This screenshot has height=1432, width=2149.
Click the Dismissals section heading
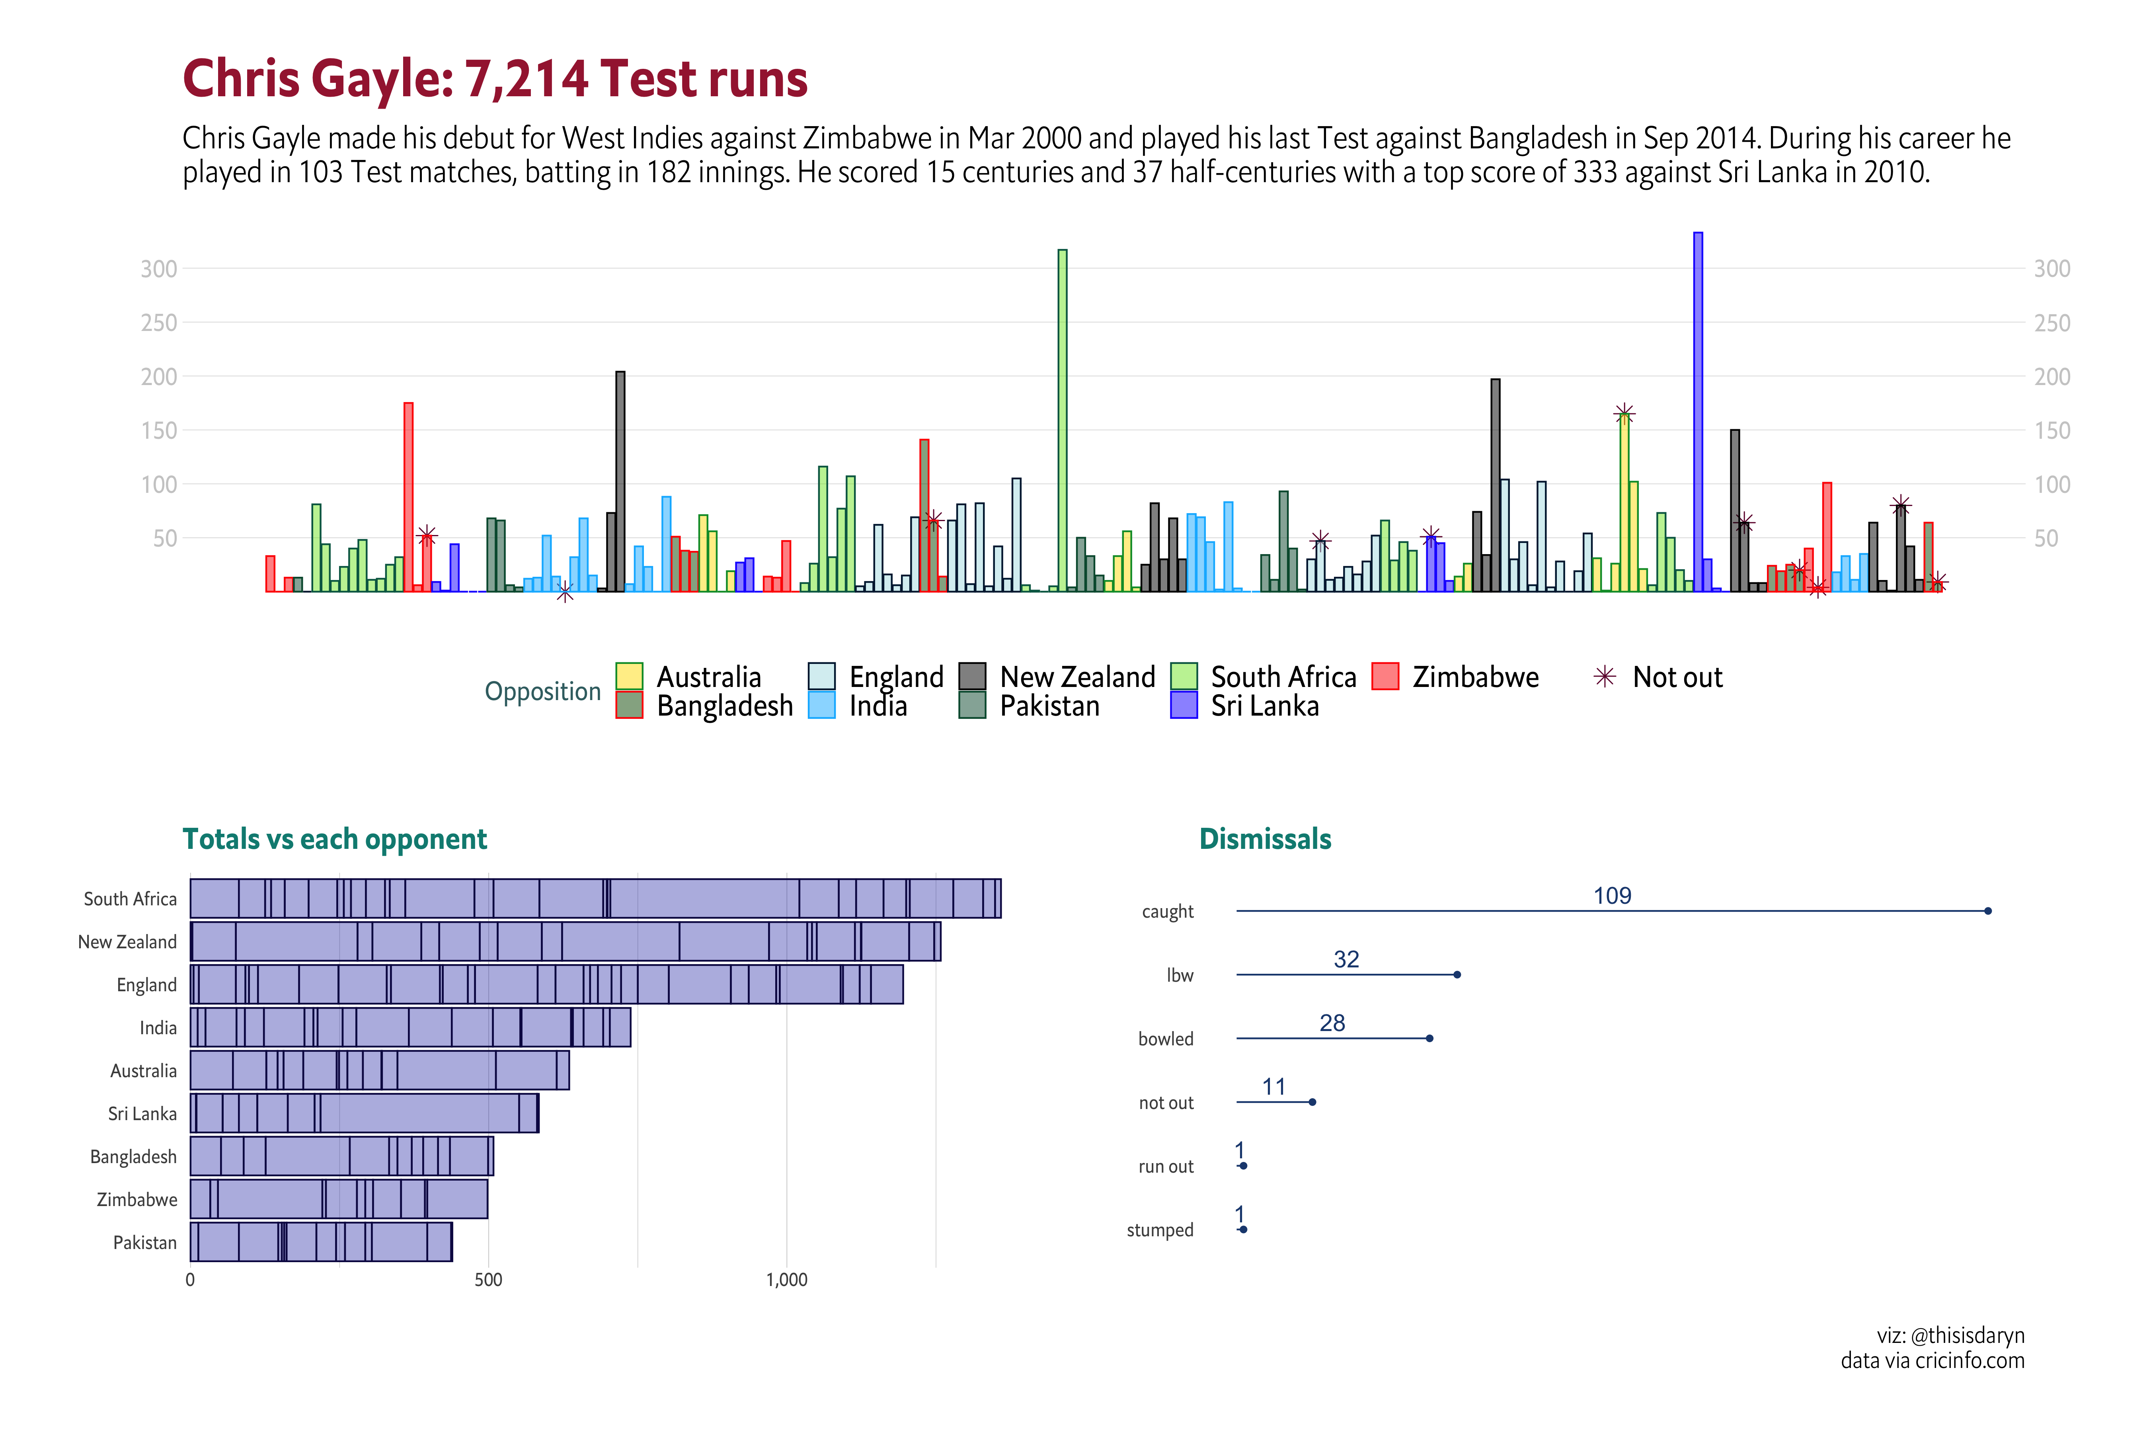[x=1265, y=839]
